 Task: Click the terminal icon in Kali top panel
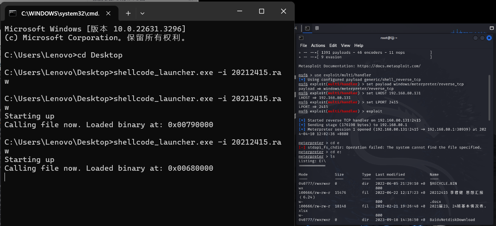pos(307,28)
